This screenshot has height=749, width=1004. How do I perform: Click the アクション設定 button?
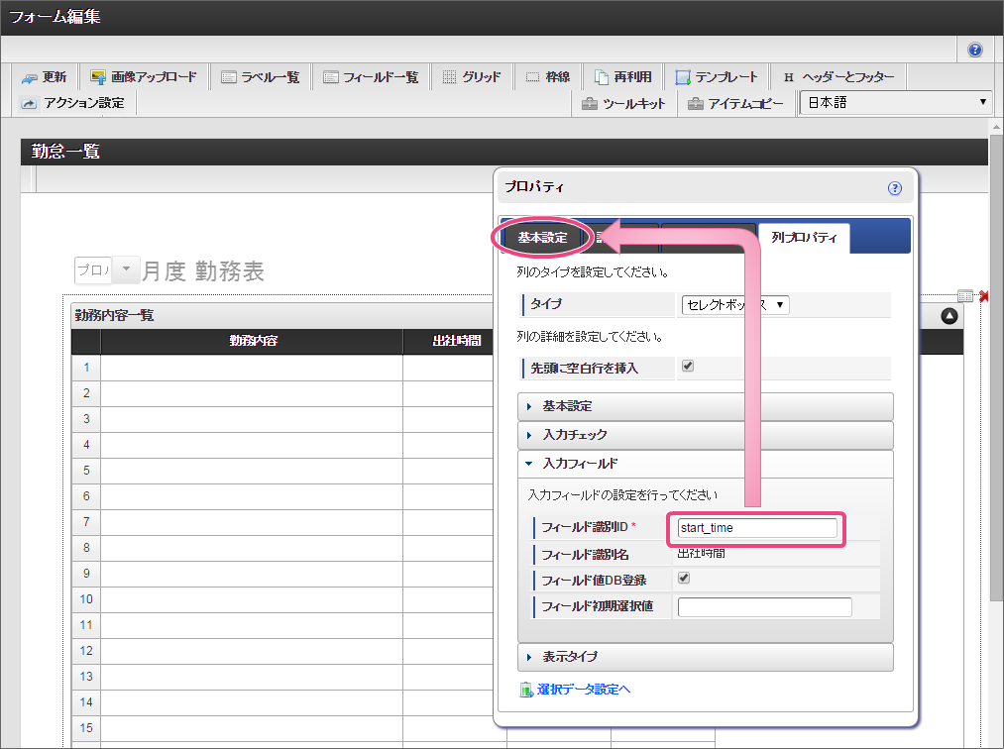72,103
